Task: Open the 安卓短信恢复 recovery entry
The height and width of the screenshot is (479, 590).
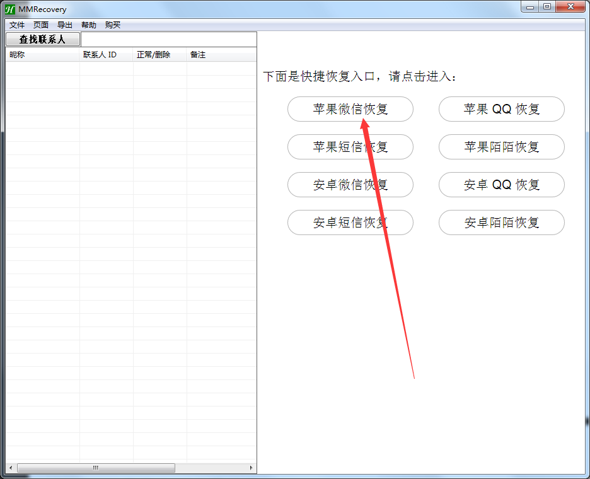Action: (350, 222)
